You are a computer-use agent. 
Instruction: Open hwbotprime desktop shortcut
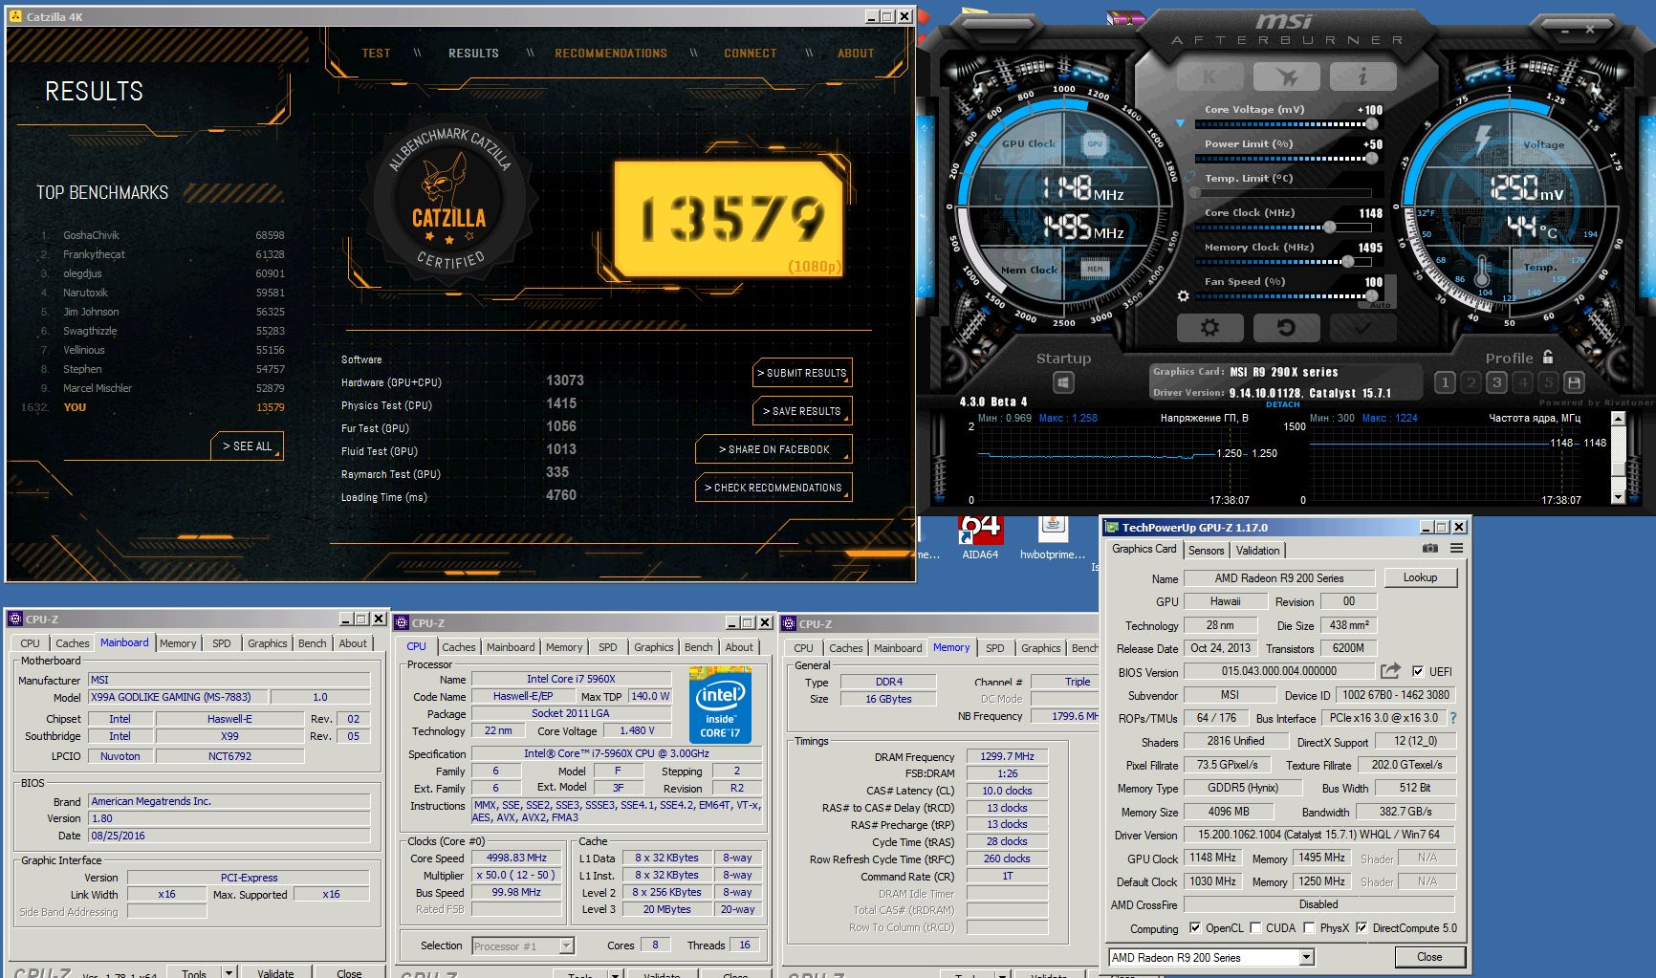pyautogui.click(x=1053, y=537)
